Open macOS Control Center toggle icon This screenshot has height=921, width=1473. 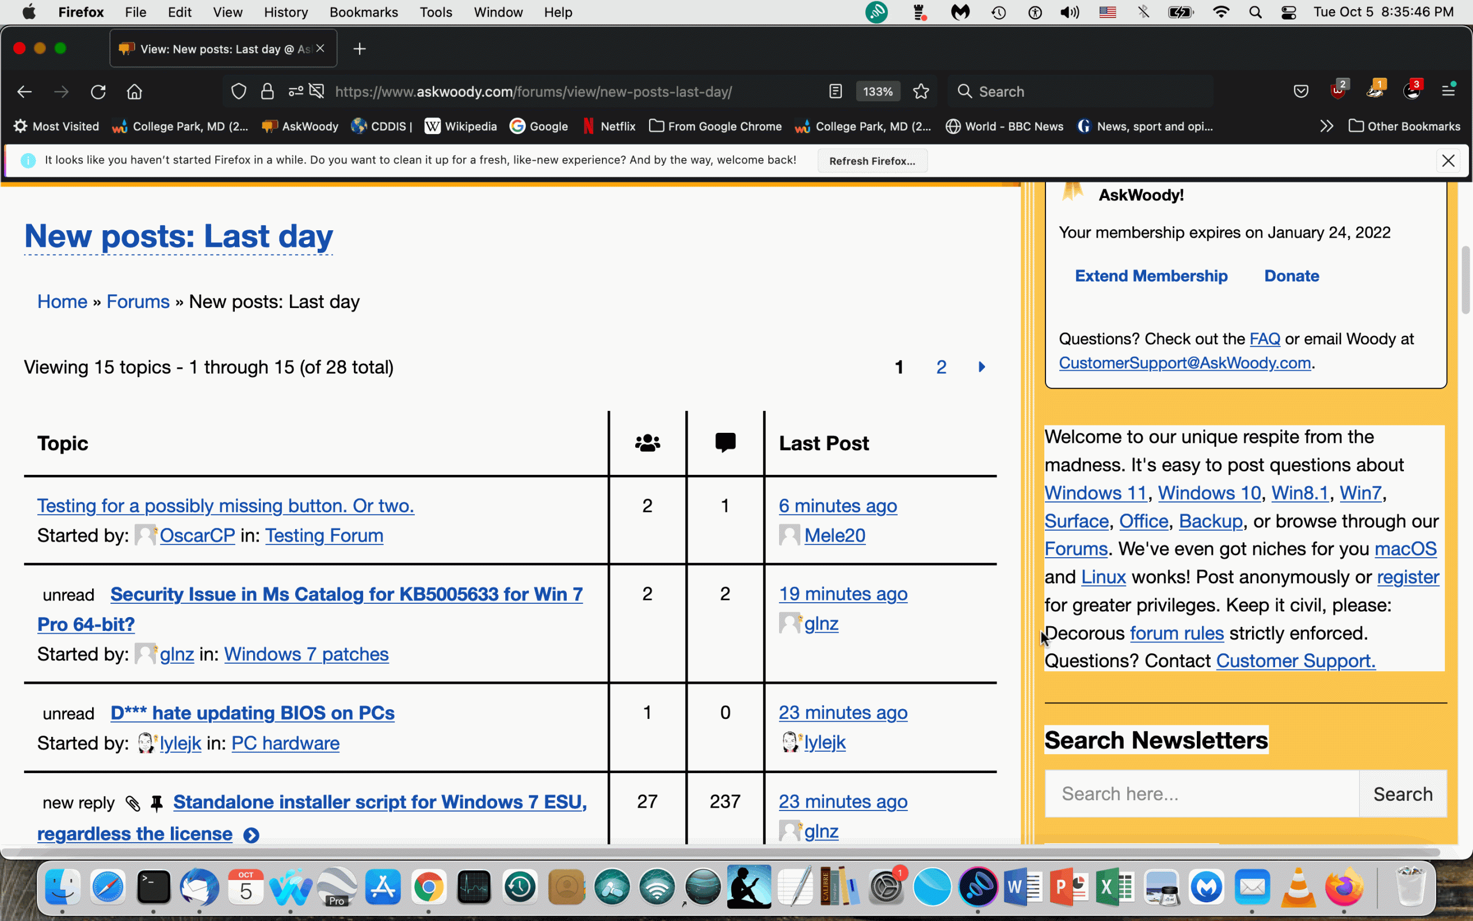[1288, 12]
